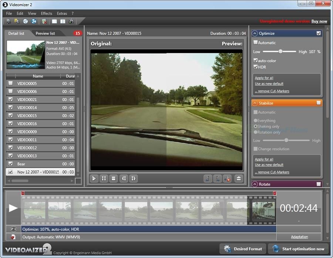Open the View menu

point(32,13)
